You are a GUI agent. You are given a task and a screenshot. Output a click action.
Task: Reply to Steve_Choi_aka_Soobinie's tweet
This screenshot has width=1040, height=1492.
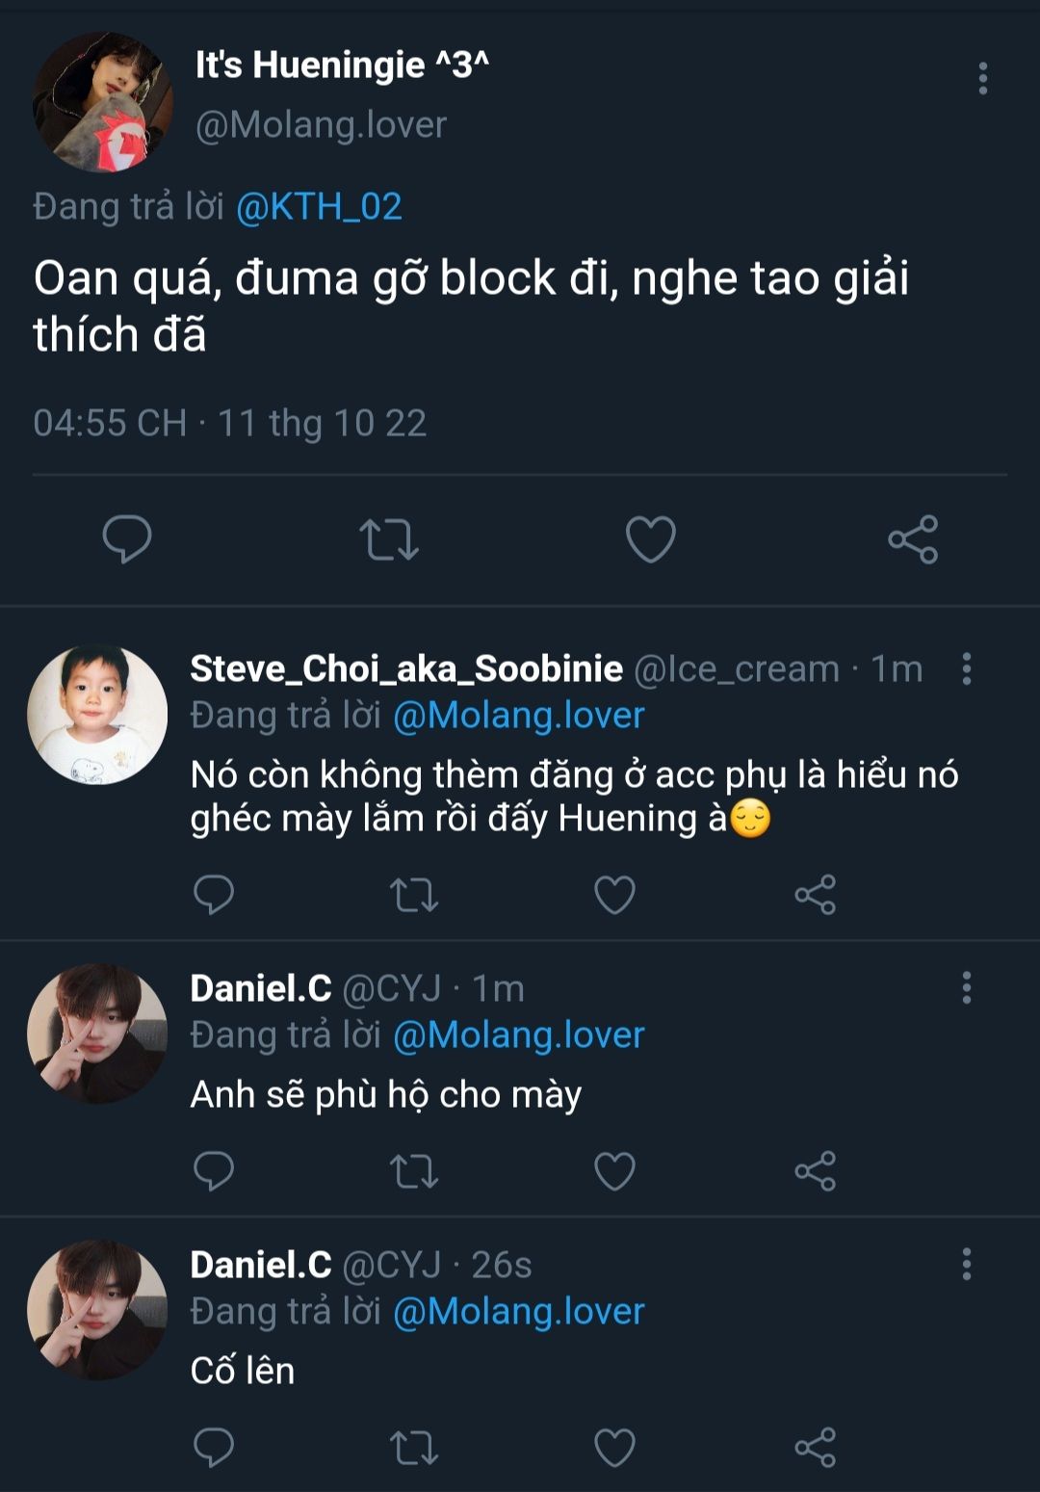pyautogui.click(x=214, y=895)
